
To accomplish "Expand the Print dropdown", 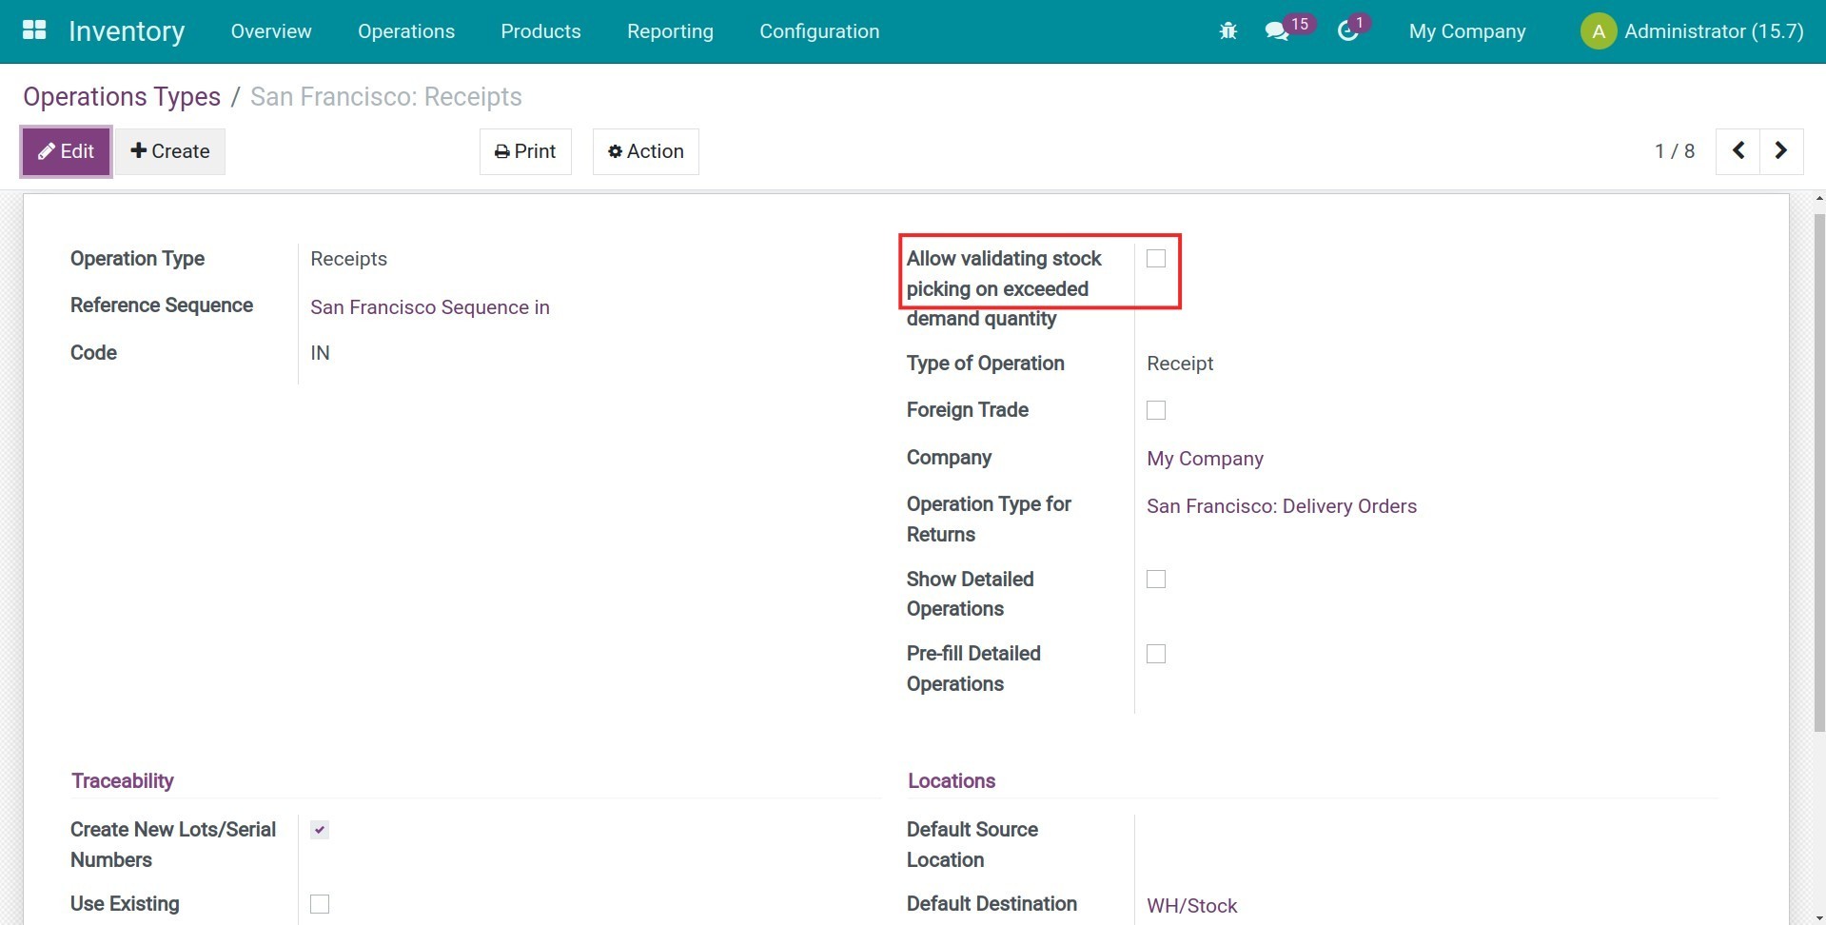I will coord(525,151).
